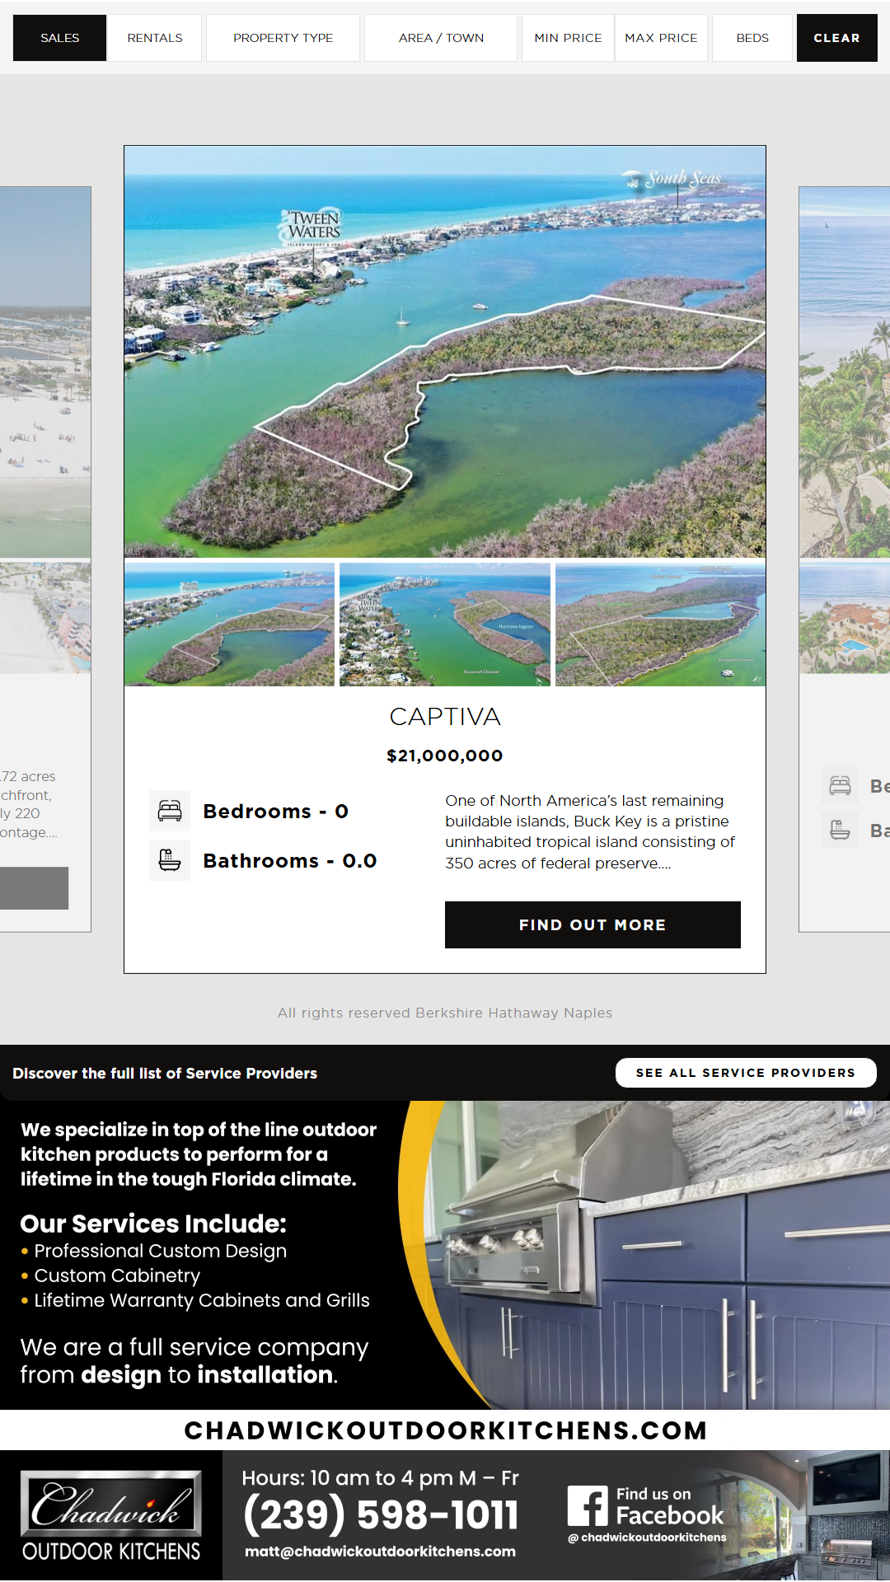This screenshot has height=1582, width=890.
Task: Expand the Beds filter
Action: pyautogui.click(x=752, y=38)
